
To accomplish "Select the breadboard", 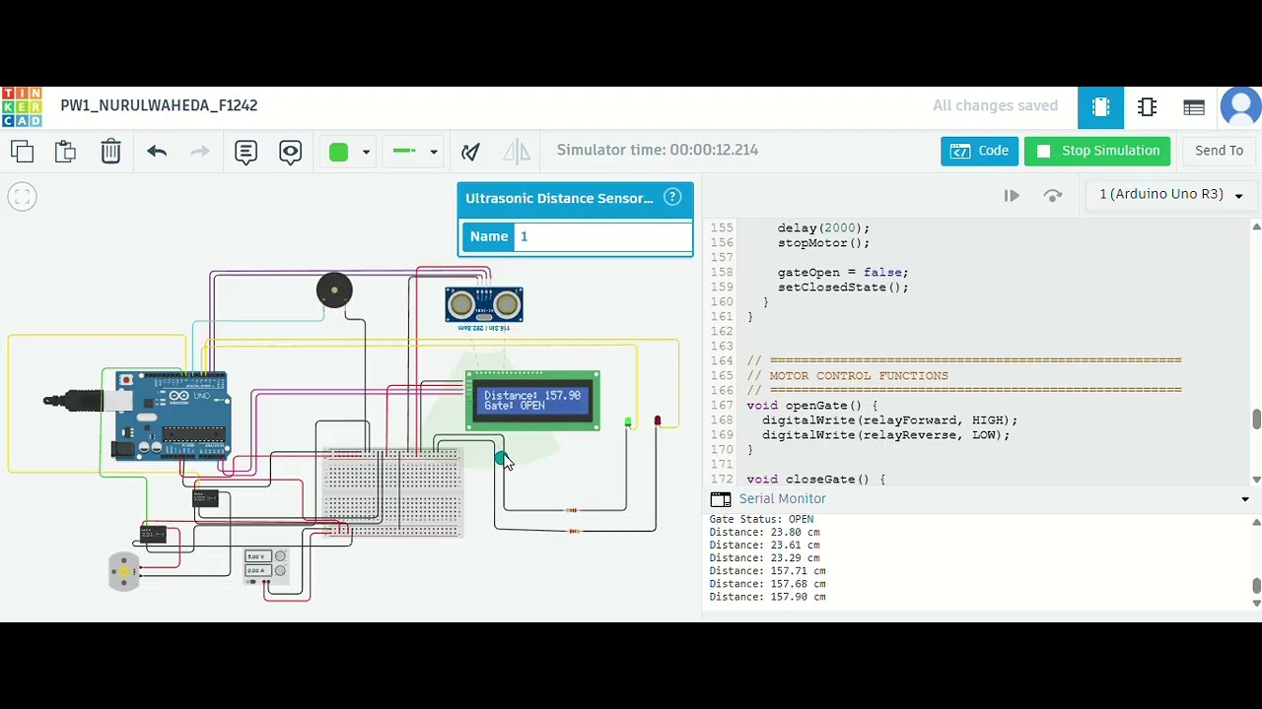I will (393, 492).
